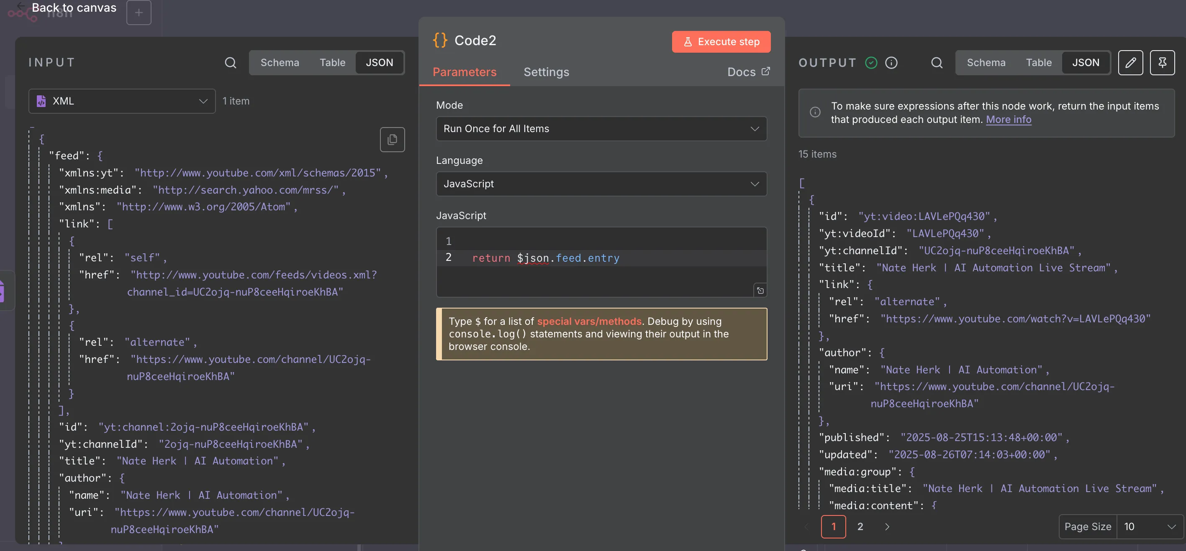Click the search icon in INPUT panel

pos(230,63)
